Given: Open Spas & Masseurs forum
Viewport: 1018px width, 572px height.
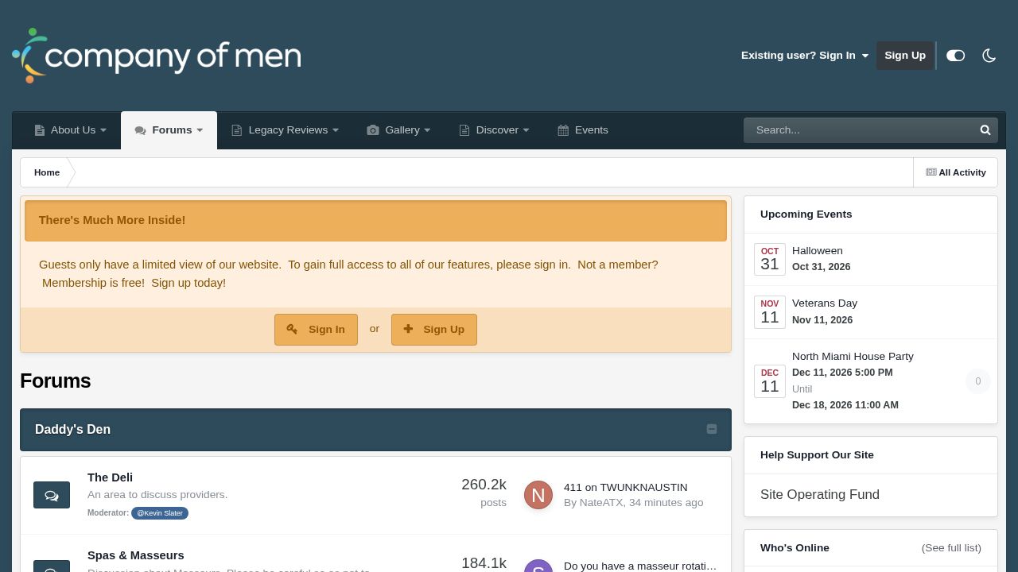Looking at the screenshot, I should (x=135, y=555).
